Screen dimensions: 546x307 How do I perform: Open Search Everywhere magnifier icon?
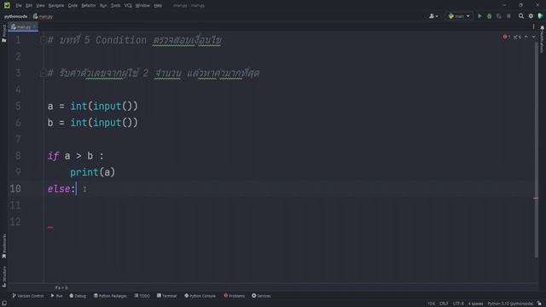521,16
